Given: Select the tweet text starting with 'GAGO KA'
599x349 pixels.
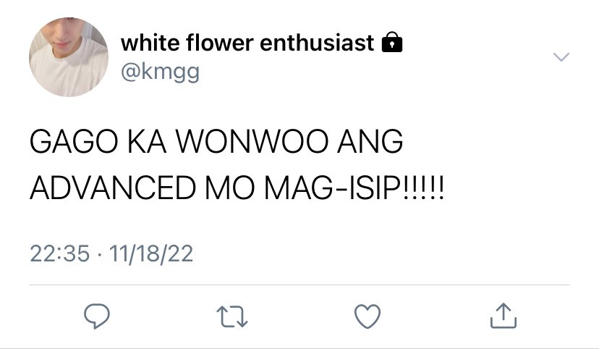Looking at the screenshot, I should pyautogui.click(x=237, y=165).
